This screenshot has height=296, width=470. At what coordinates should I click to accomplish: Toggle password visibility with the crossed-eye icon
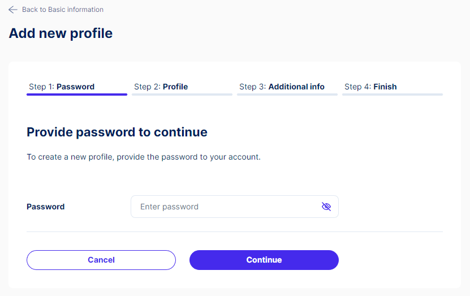[326, 207]
